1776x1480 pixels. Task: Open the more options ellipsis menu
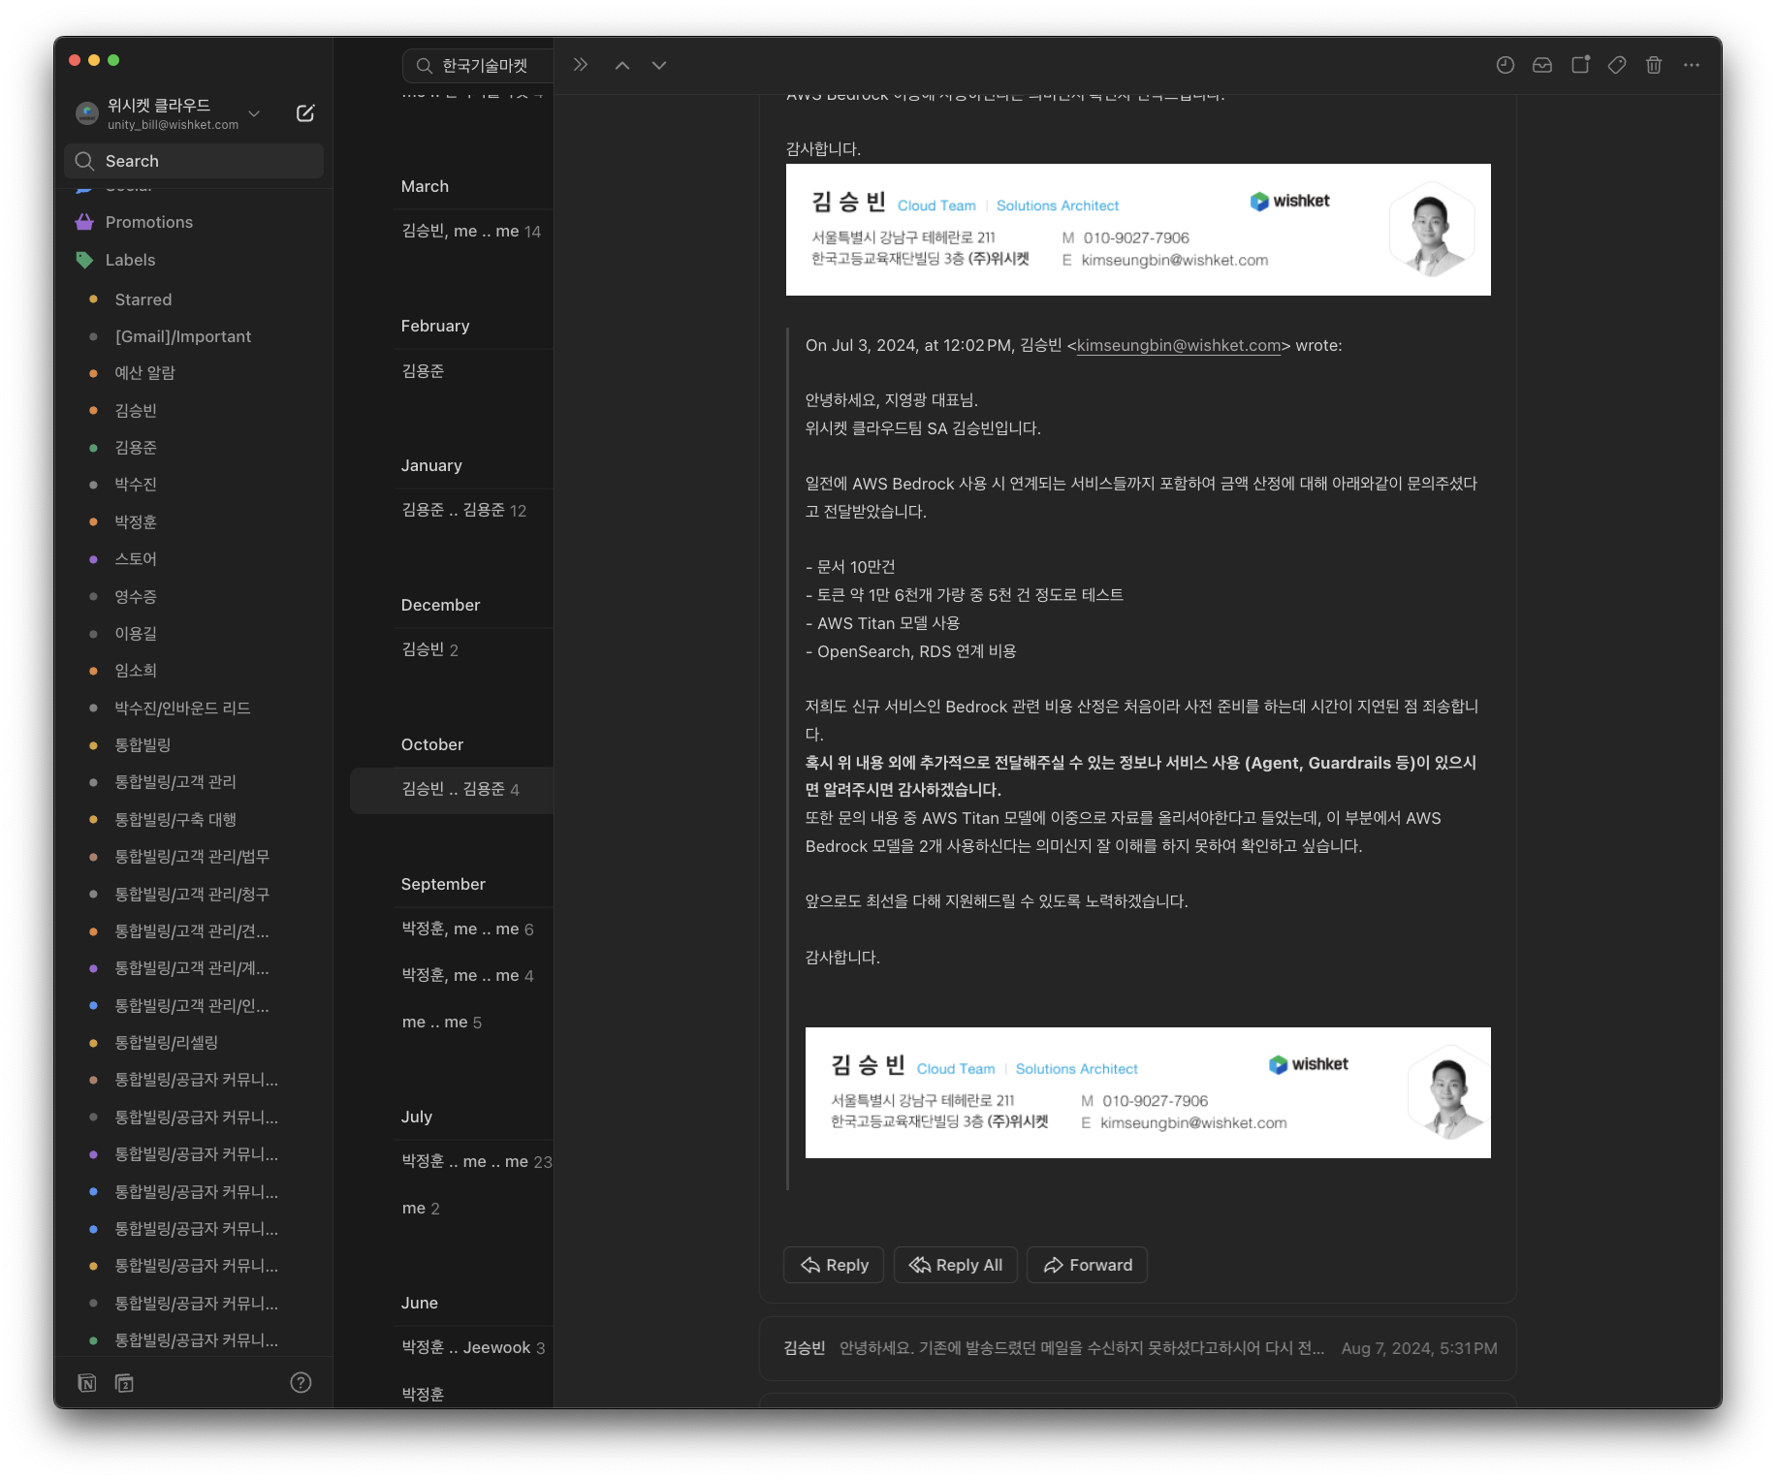click(x=1692, y=65)
